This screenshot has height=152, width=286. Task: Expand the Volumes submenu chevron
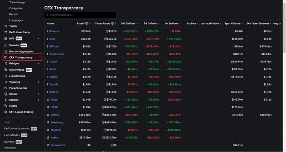38,82
